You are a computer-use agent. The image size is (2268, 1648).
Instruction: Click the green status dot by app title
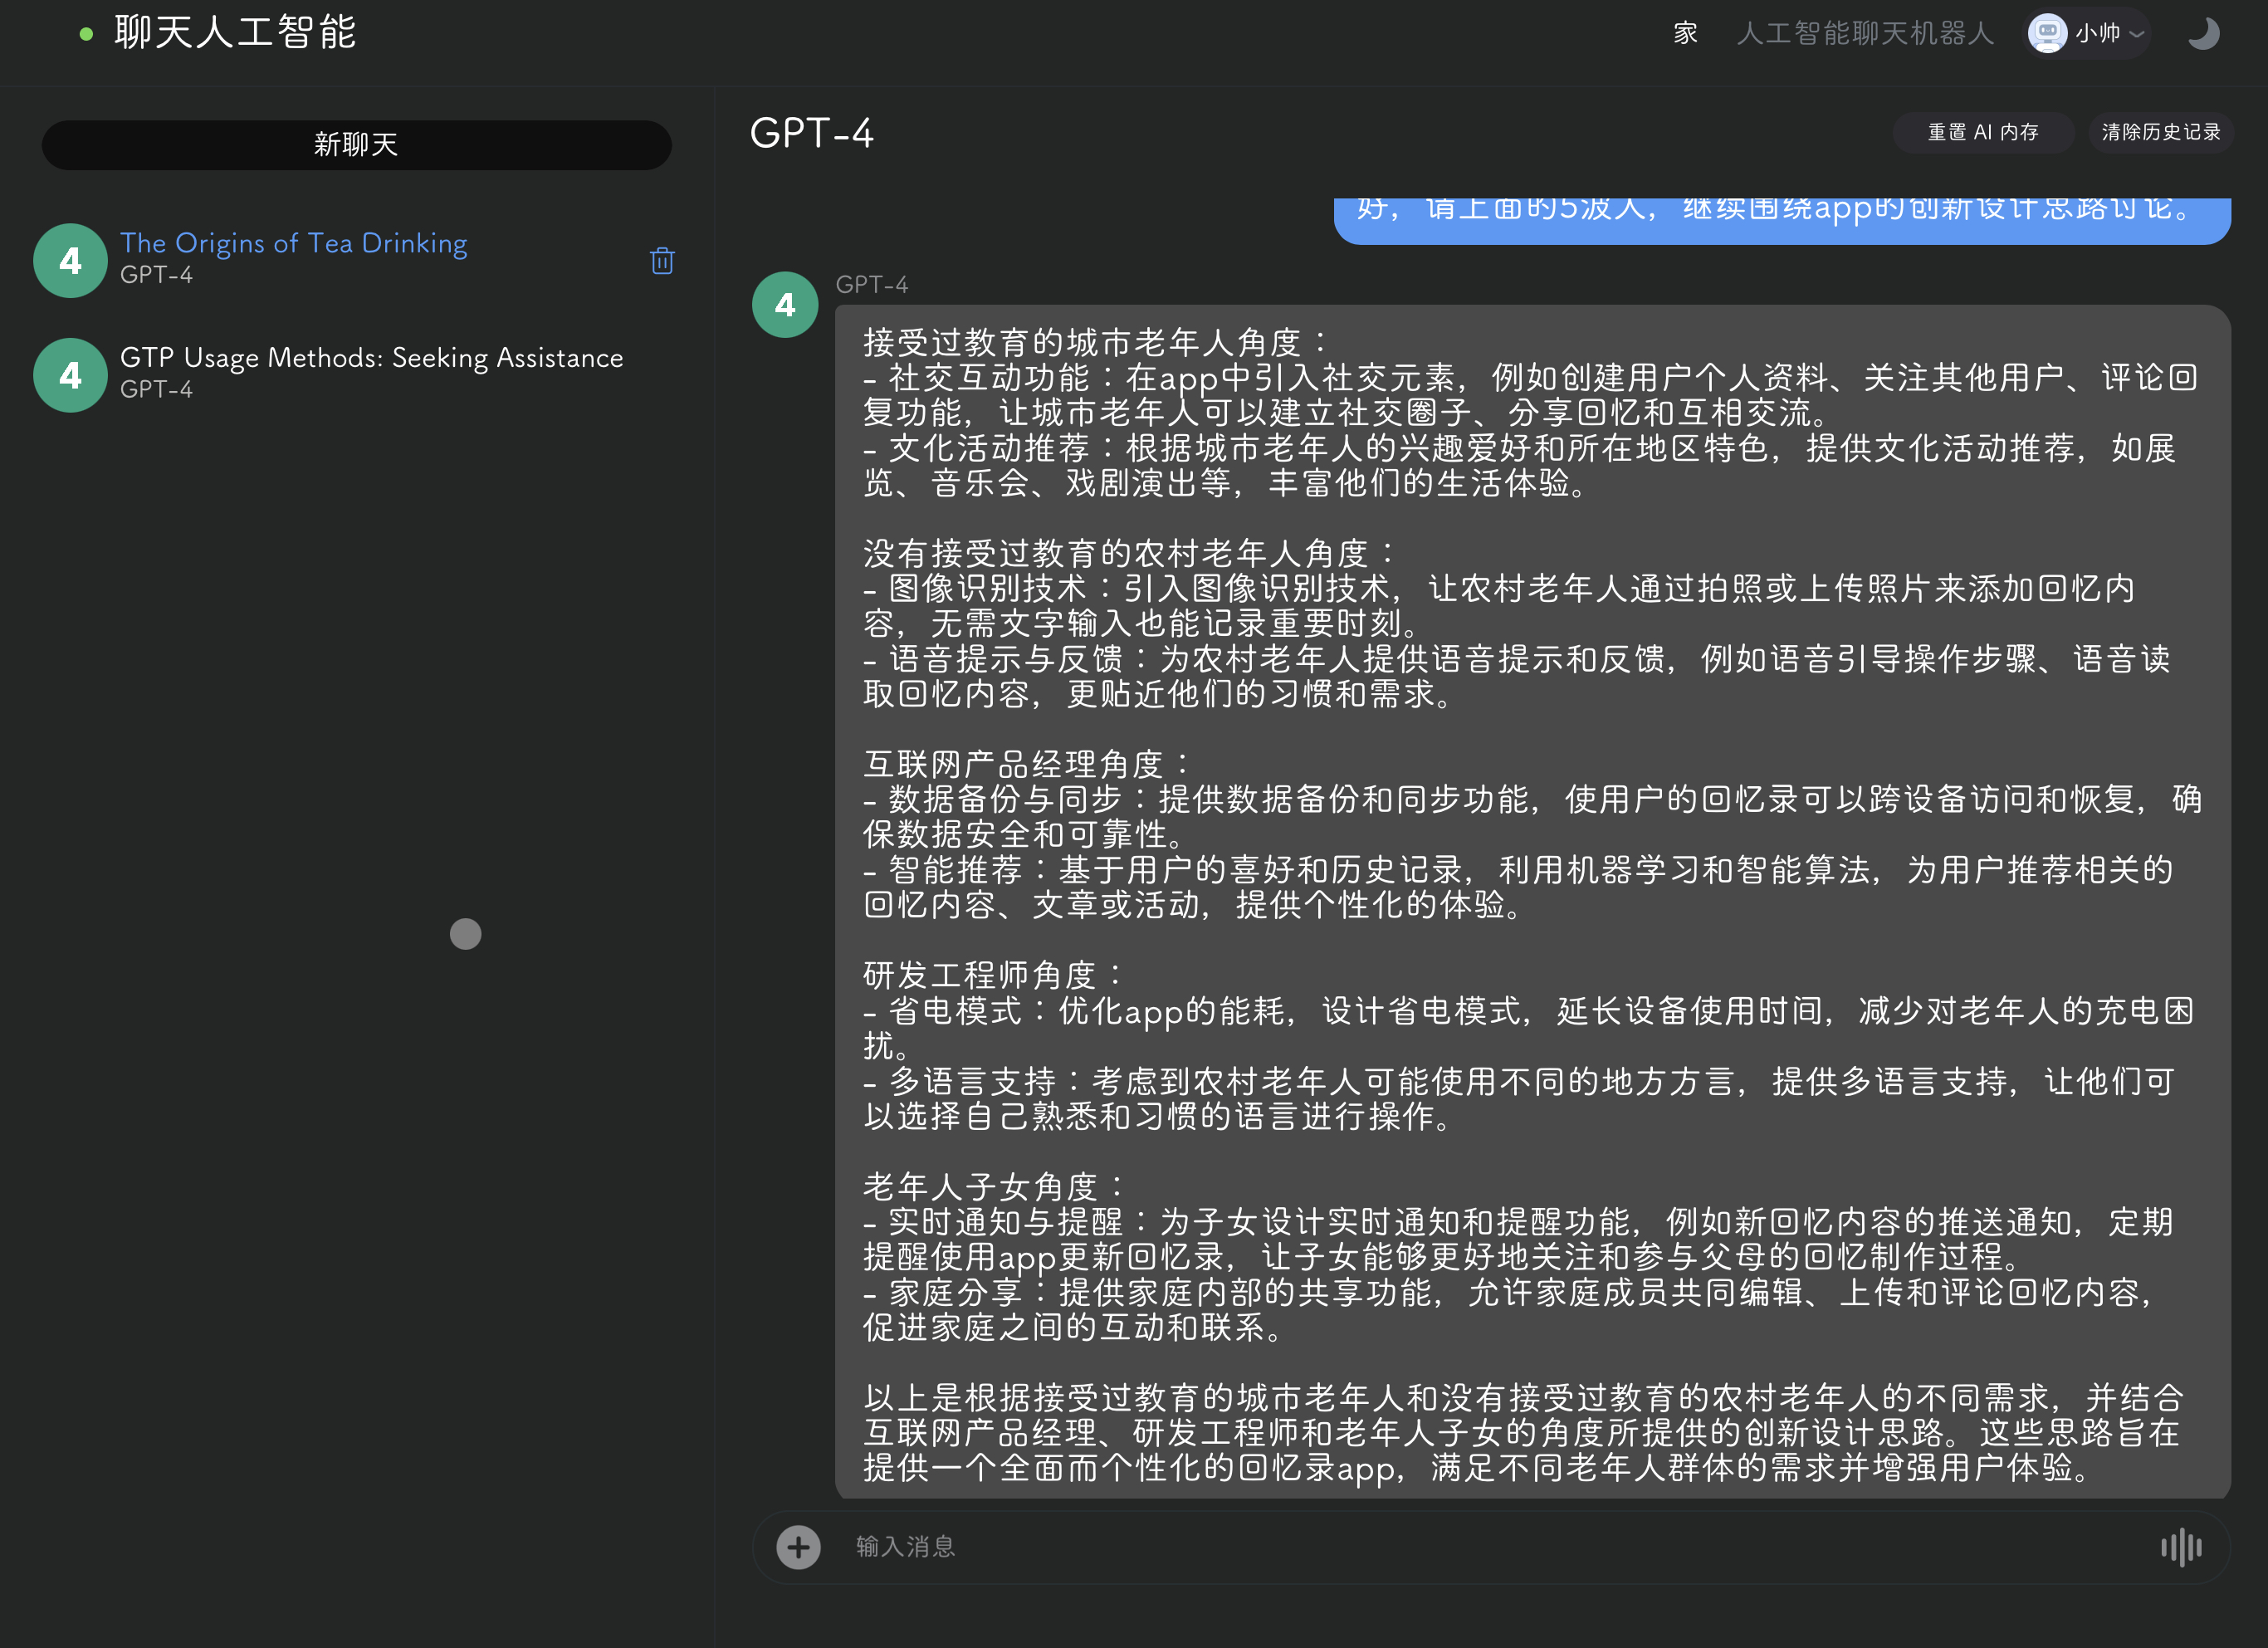(87, 34)
